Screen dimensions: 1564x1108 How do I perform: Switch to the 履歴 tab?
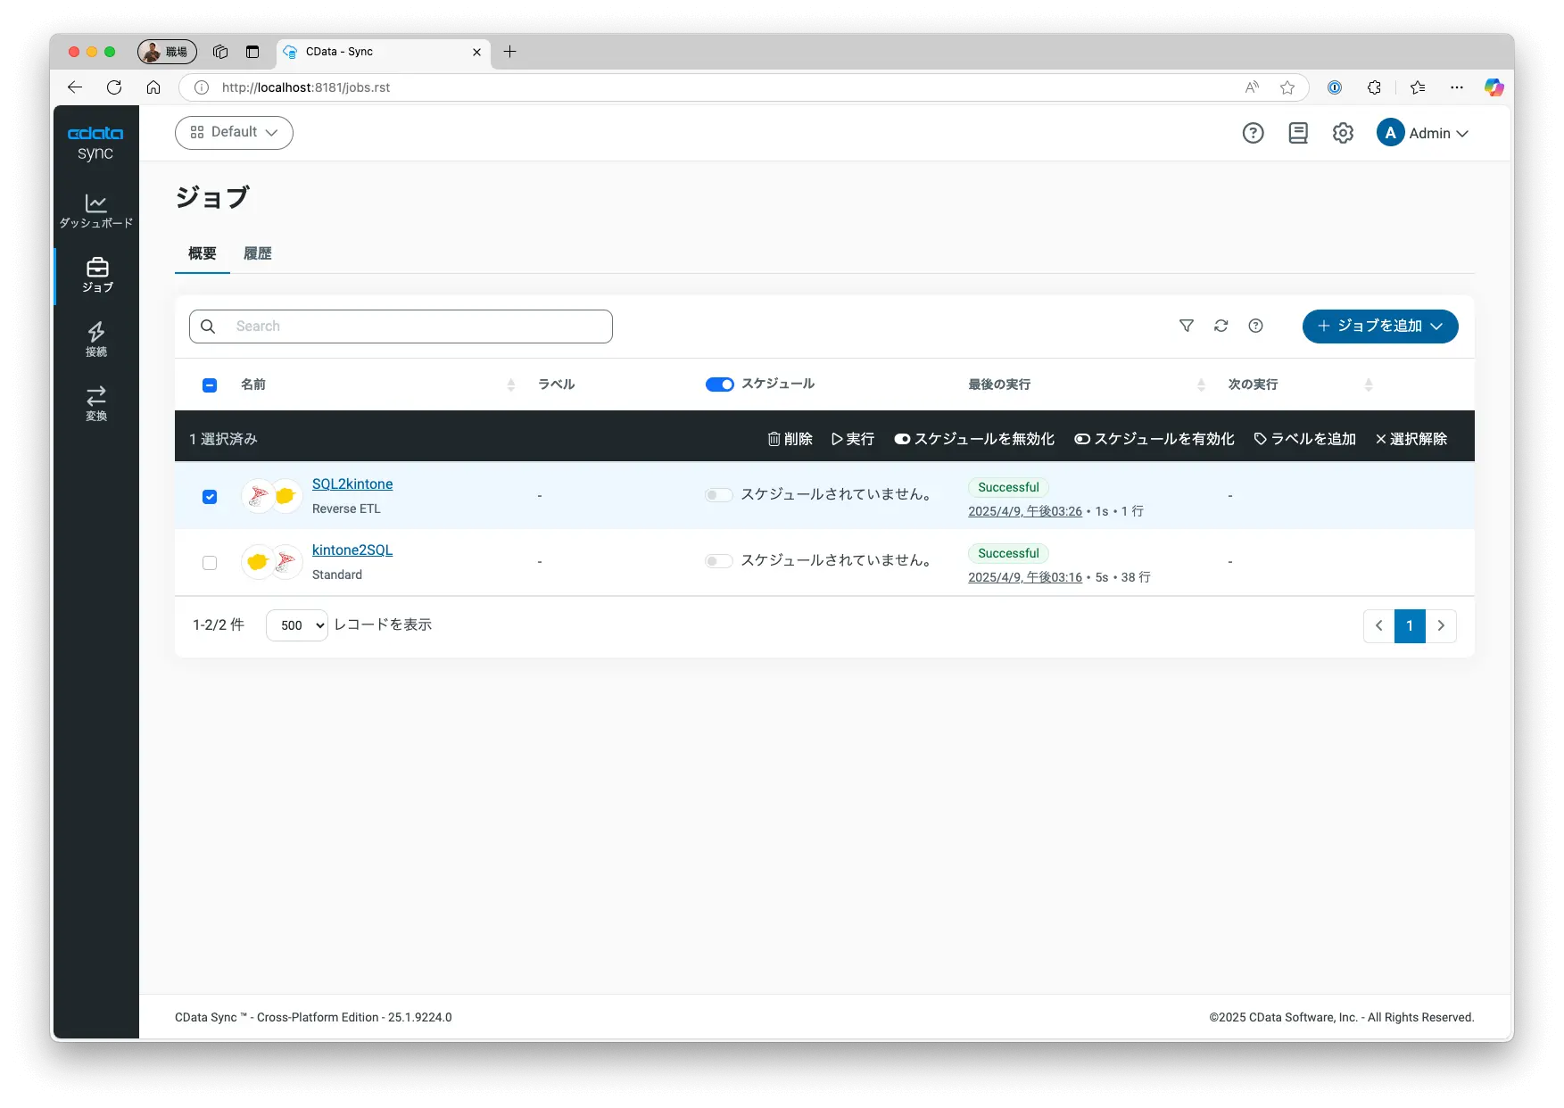258,253
